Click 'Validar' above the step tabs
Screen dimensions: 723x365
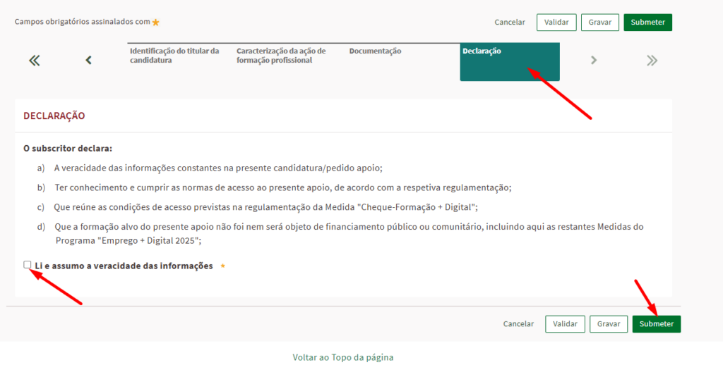tap(556, 23)
